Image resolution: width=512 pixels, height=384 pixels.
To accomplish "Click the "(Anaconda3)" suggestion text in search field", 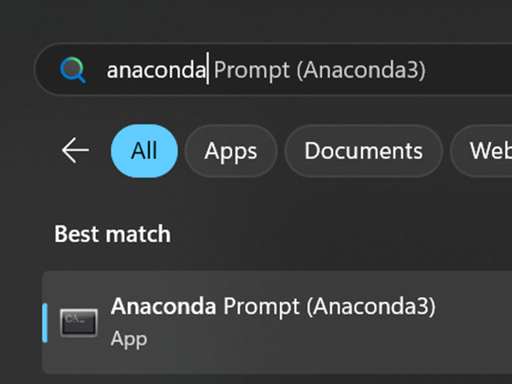I will [x=361, y=70].
